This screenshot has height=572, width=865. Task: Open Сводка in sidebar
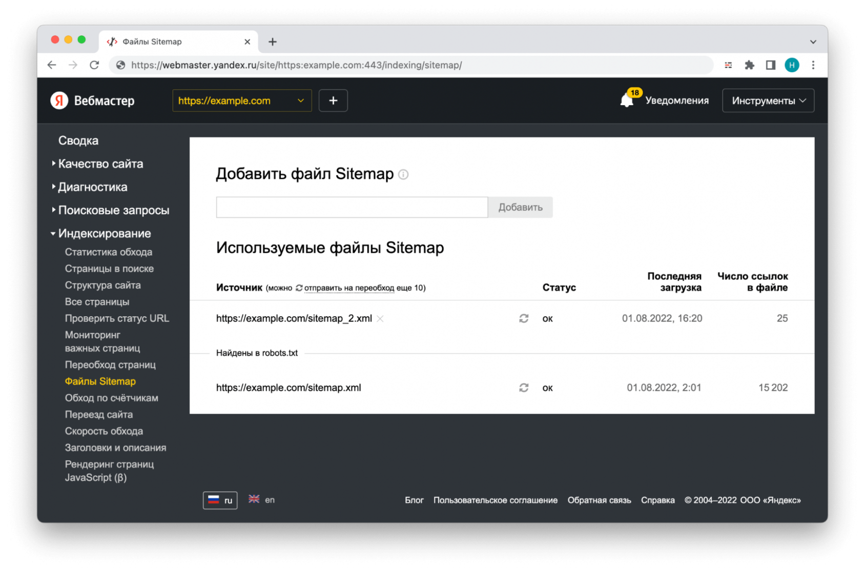(x=78, y=140)
